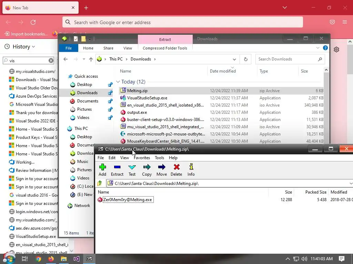Go up one level in Explorer
Screen dimensions: 353x264
(x=91, y=59)
